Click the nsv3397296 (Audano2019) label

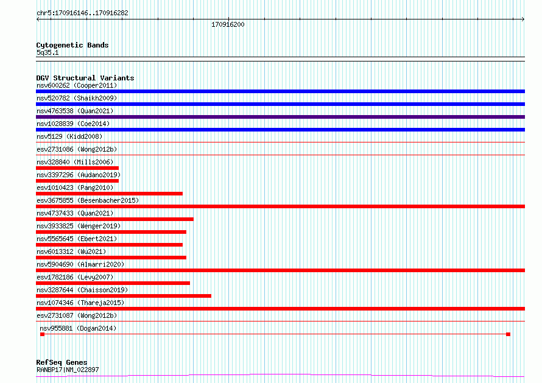[x=79, y=175]
